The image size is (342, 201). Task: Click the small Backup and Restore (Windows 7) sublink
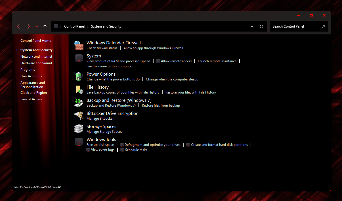tap(111, 105)
